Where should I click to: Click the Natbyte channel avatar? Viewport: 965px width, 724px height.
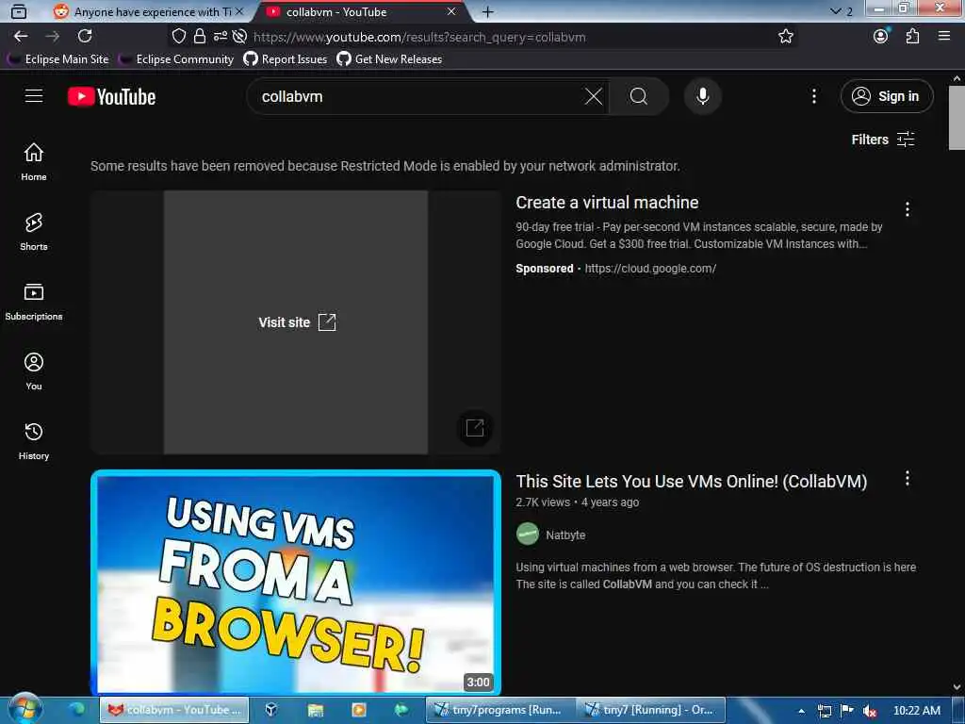[x=528, y=535]
